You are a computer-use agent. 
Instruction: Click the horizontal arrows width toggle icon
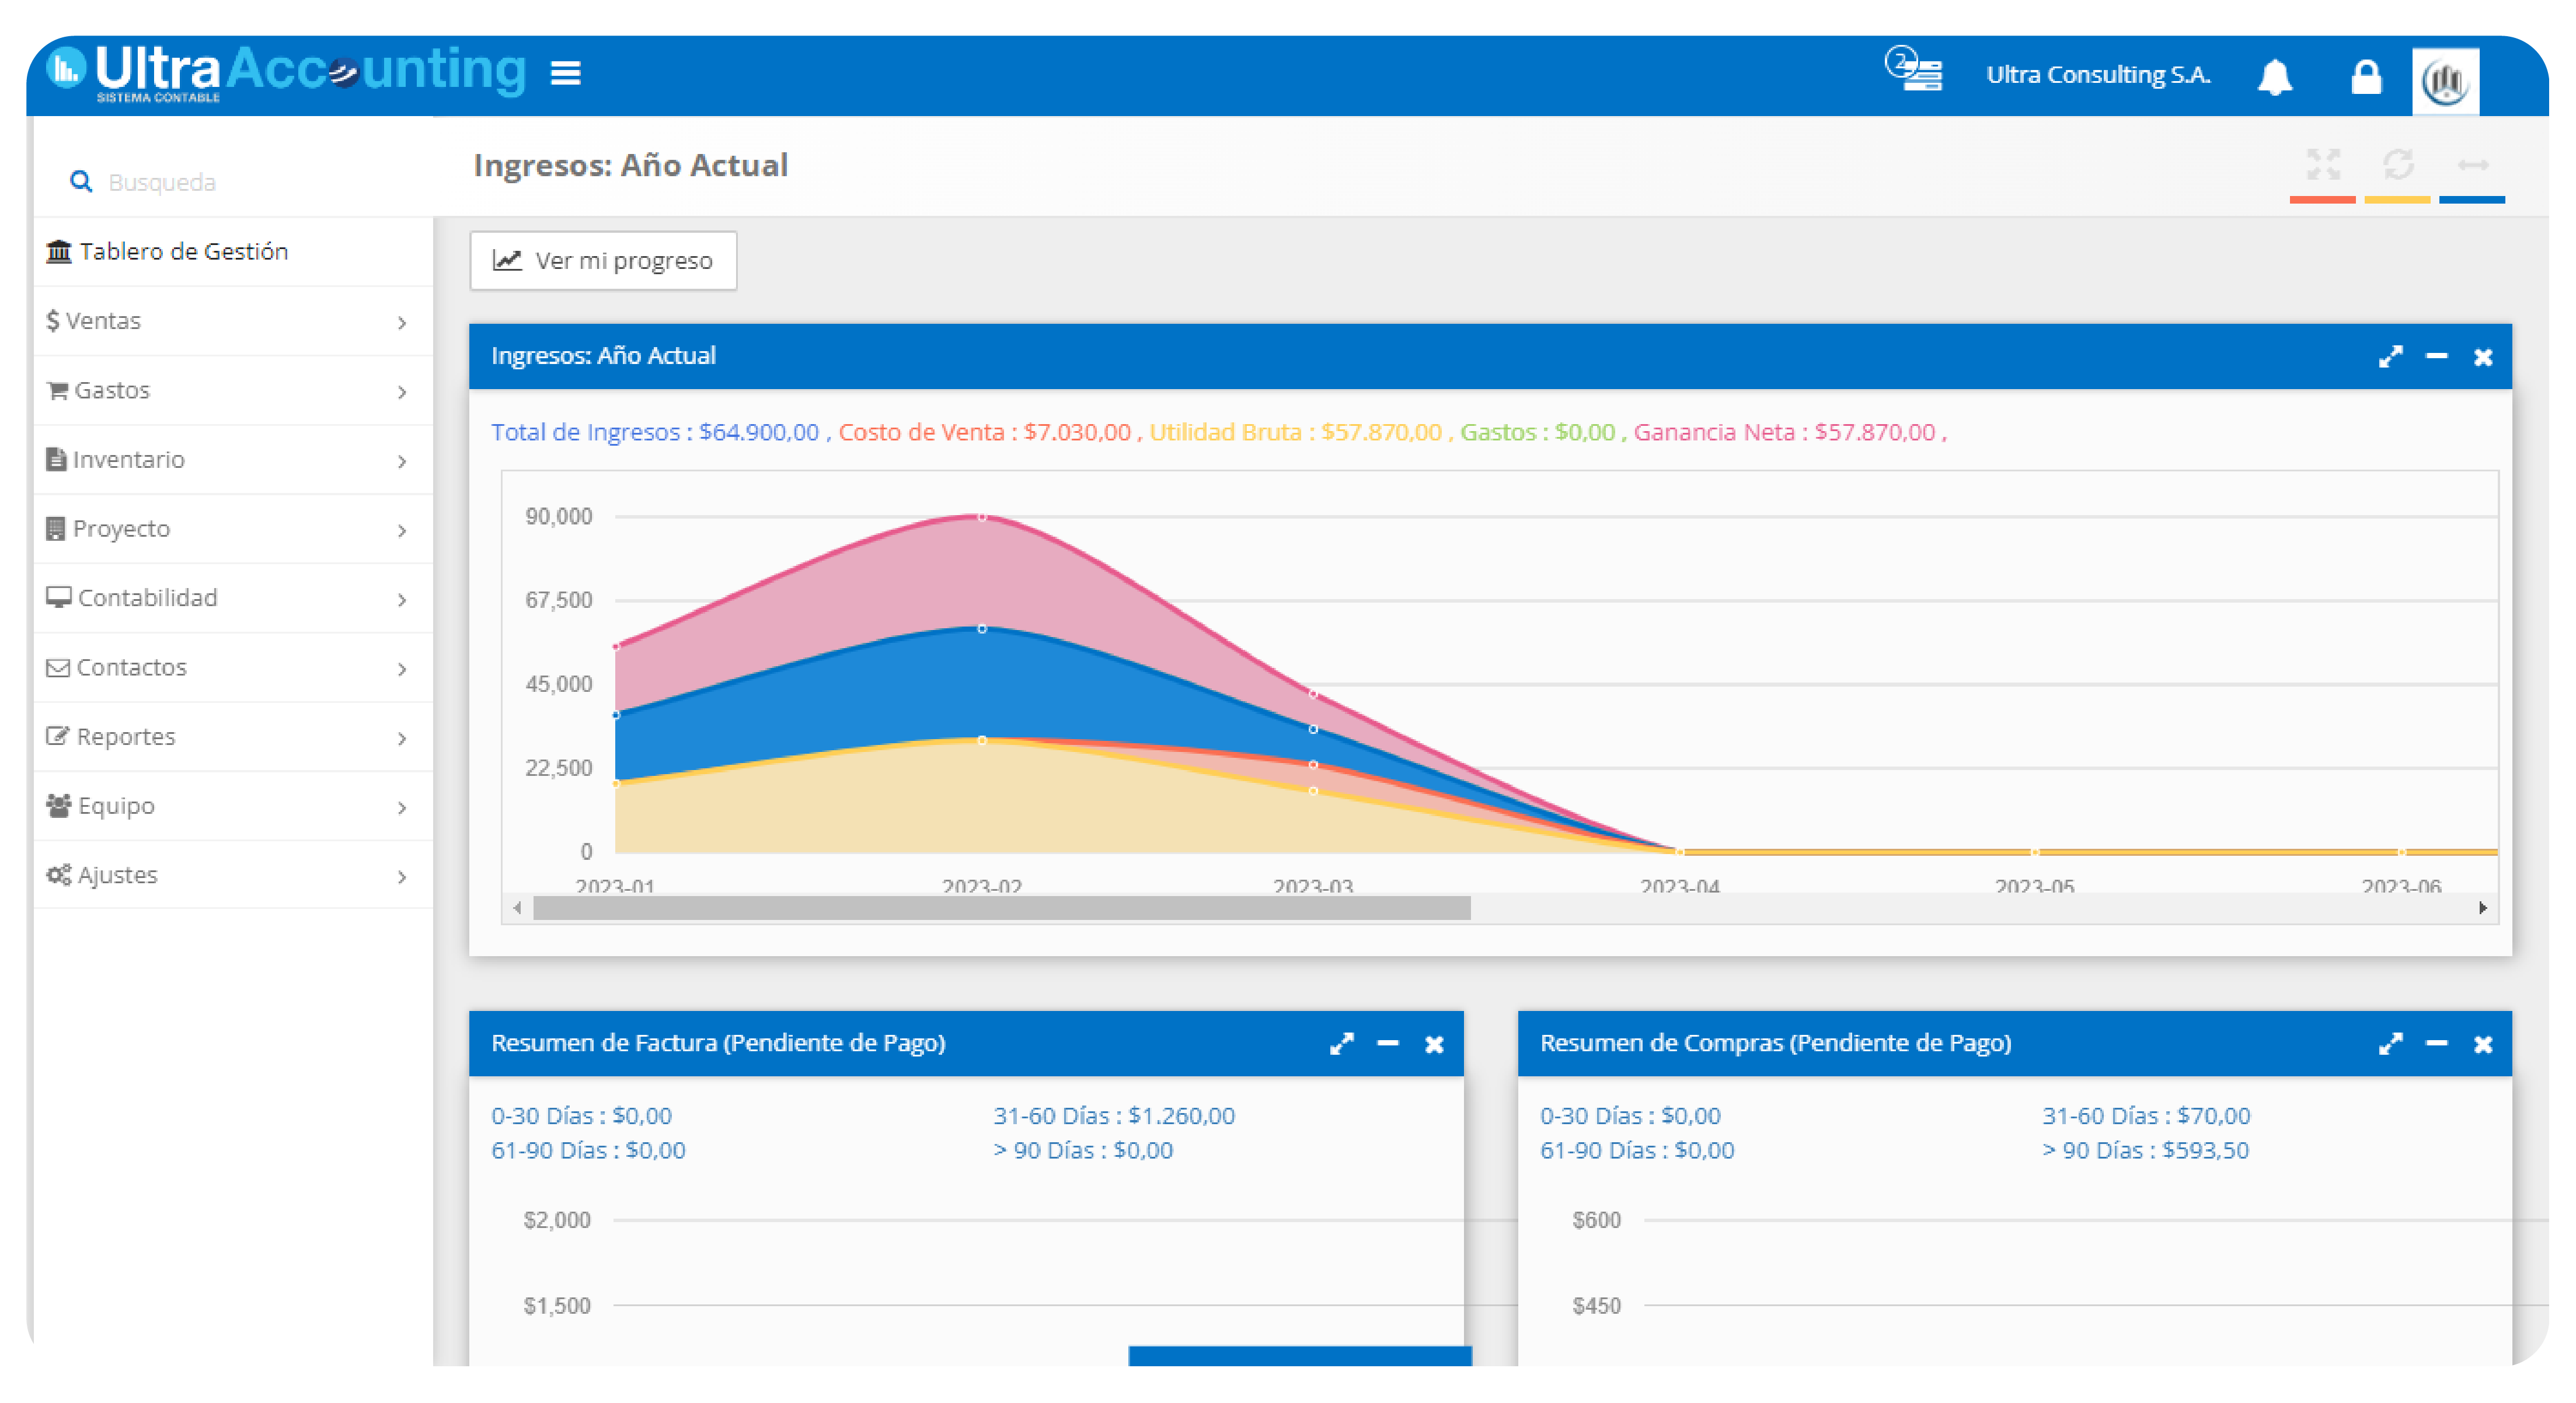(2472, 165)
